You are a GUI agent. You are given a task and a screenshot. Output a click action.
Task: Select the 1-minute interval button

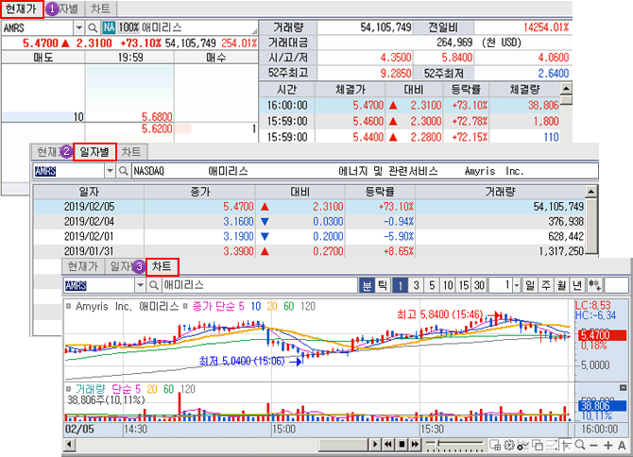tap(400, 285)
